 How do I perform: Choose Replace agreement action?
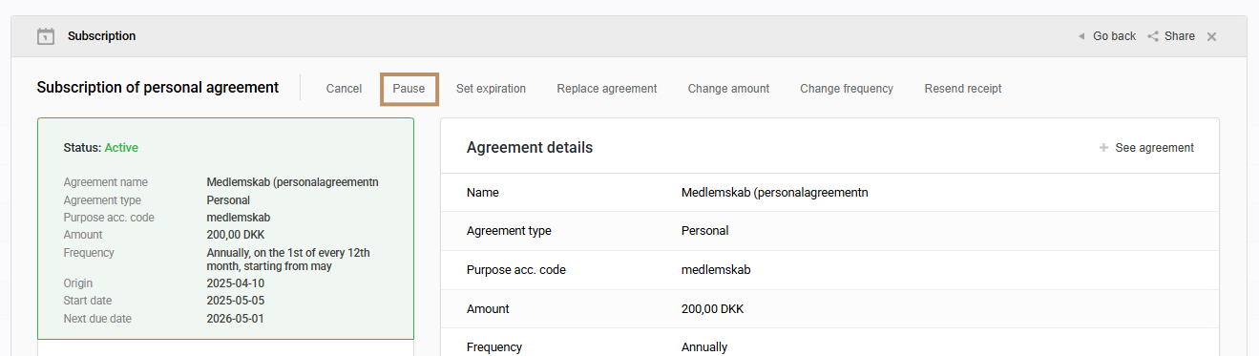[607, 89]
